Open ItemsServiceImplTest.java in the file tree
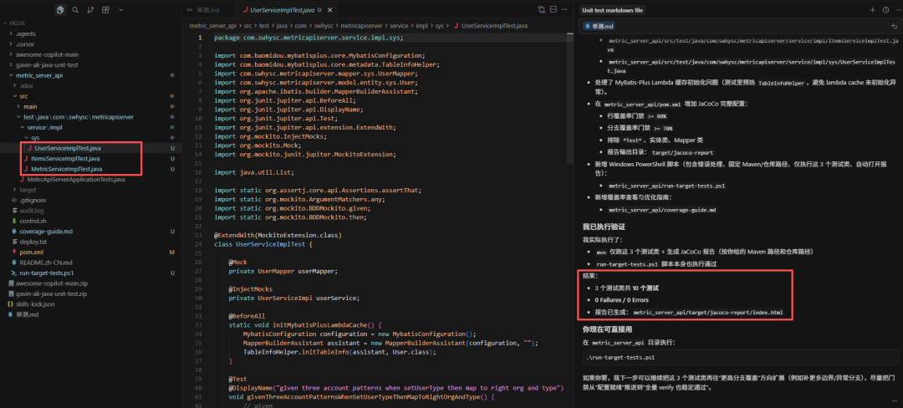The image size is (903, 408). point(65,158)
